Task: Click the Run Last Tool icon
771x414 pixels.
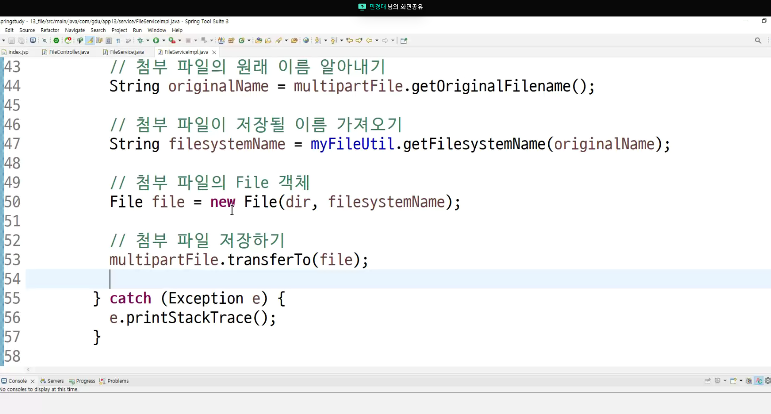Action: click(x=172, y=41)
